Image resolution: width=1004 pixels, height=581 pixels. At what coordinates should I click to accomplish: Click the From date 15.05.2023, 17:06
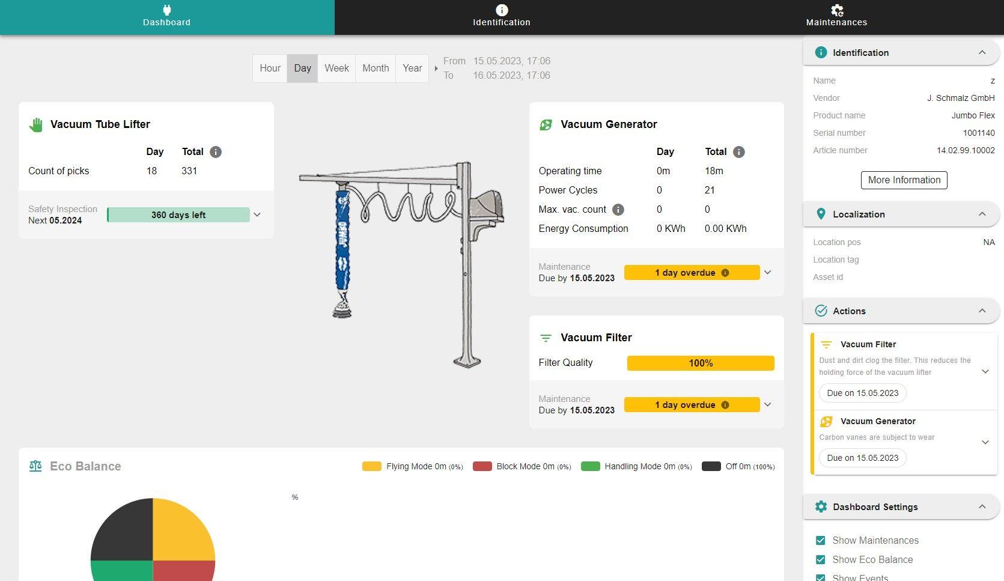tap(512, 61)
